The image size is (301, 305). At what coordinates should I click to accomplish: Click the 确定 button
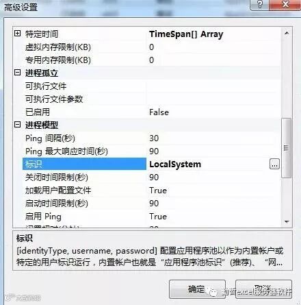(x=197, y=289)
